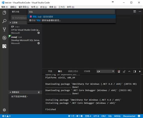
Task: Open the Help menu
Action: pos(71,7)
